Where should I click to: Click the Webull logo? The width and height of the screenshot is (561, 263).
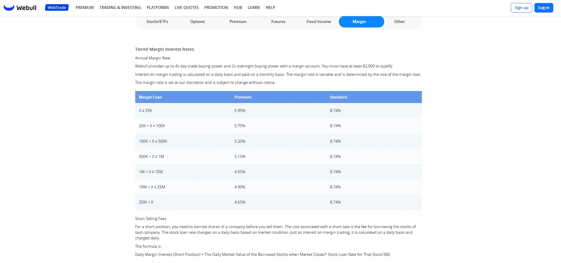(20, 8)
